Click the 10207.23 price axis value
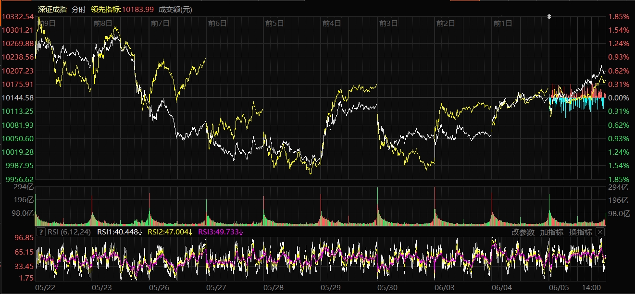This screenshot has height=294, width=635. pyautogui.click(x=18, y=71)
